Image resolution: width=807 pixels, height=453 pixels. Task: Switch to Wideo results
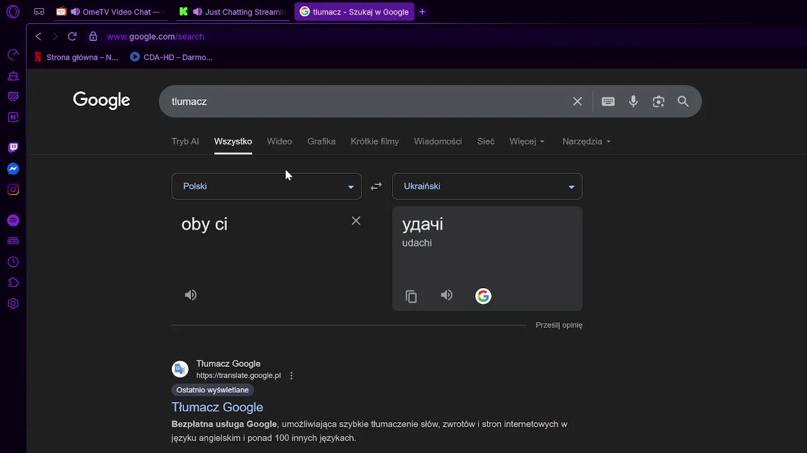pyautogui.click(x=279, y=142)
